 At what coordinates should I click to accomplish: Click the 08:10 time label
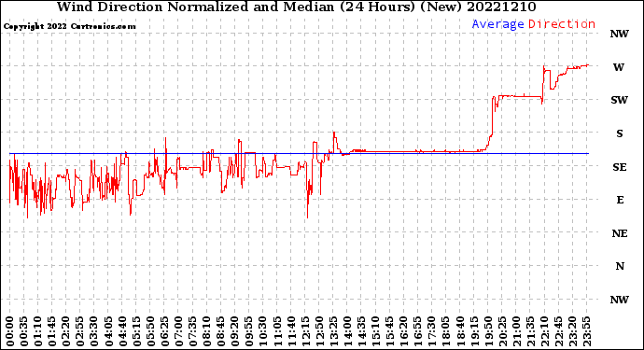206,332
